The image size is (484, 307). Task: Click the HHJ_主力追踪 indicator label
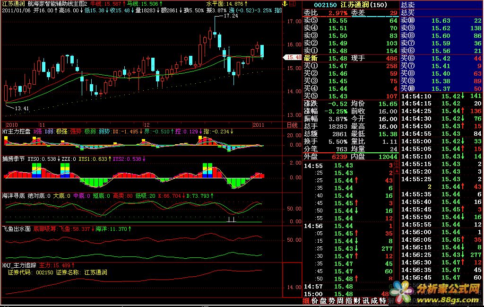(x=19, y=265)
